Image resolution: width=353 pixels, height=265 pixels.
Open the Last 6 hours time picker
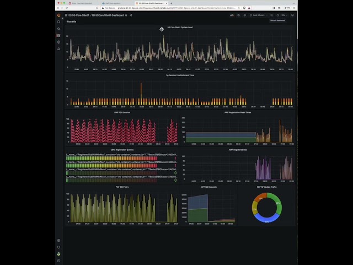pos(259,15)
